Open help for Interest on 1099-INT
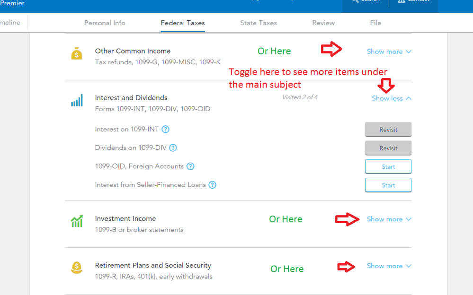473x295 pixels. (x=165, y=129)
